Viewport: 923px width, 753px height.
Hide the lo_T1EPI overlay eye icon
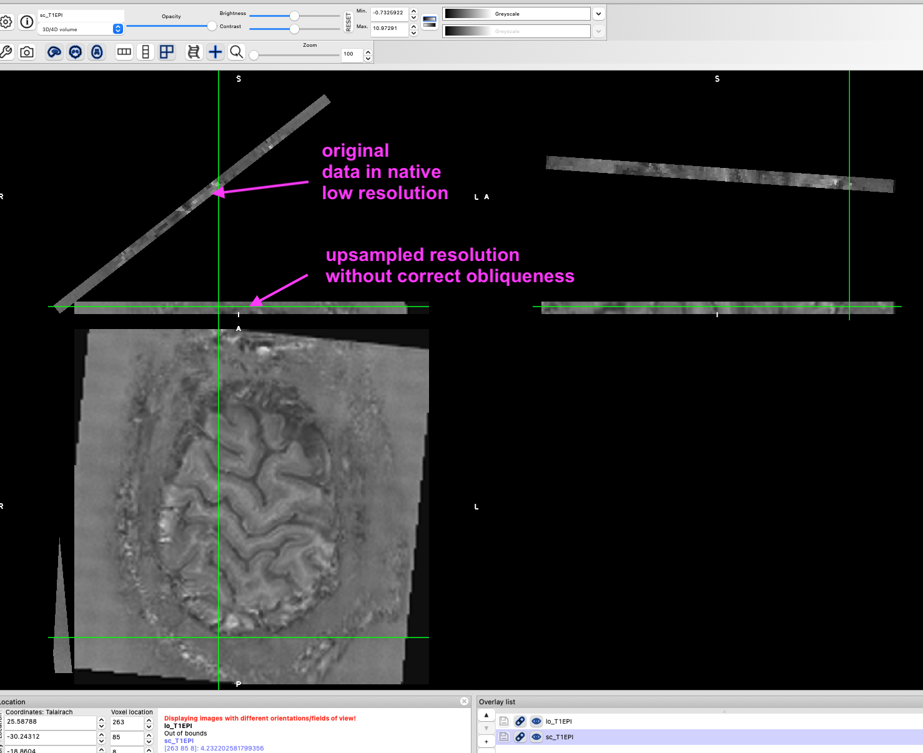(x=536, y=721)
